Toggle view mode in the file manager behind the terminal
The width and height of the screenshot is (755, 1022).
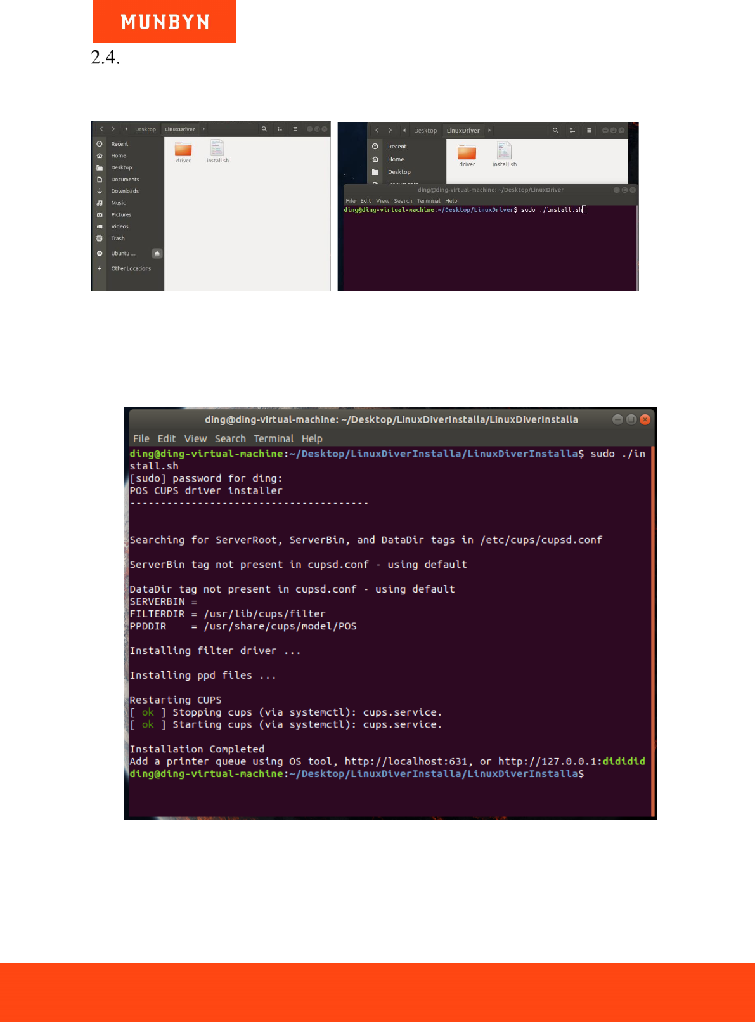click(x=572, y=130)
